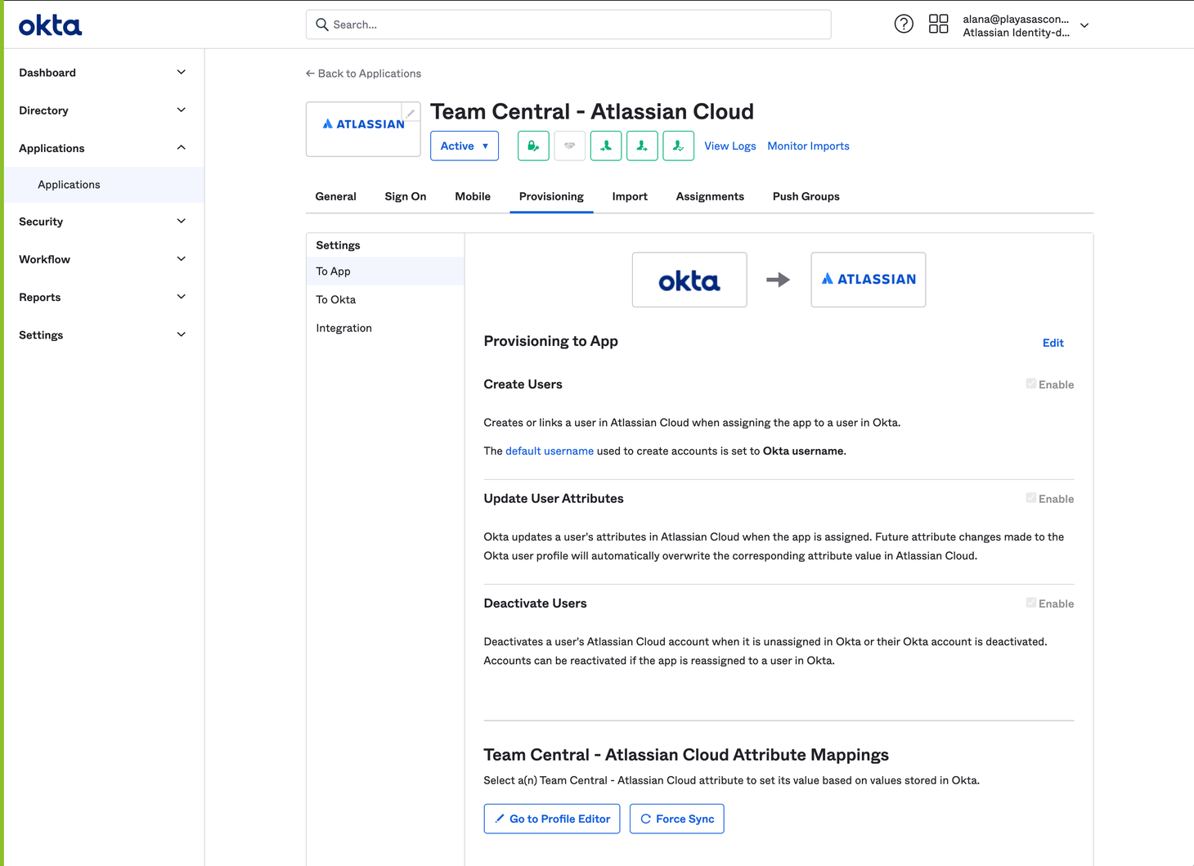
Task: Switch to the Push Groups tab
Action: 806,196
